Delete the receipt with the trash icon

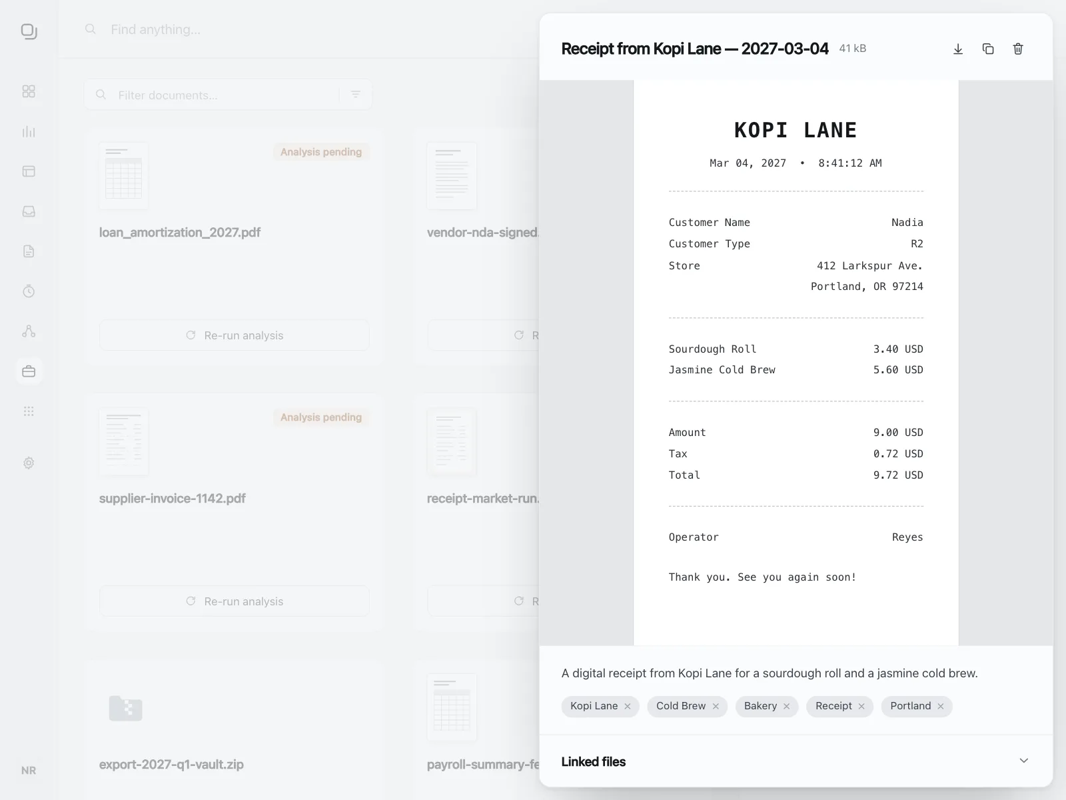(1018, 49)
